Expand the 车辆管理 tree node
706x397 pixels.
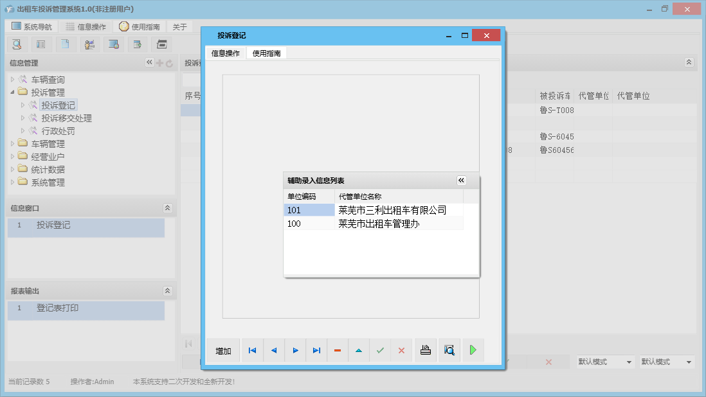(x=13, y=144)
